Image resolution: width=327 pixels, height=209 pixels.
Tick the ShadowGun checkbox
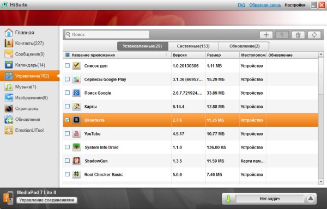(67, 161)
